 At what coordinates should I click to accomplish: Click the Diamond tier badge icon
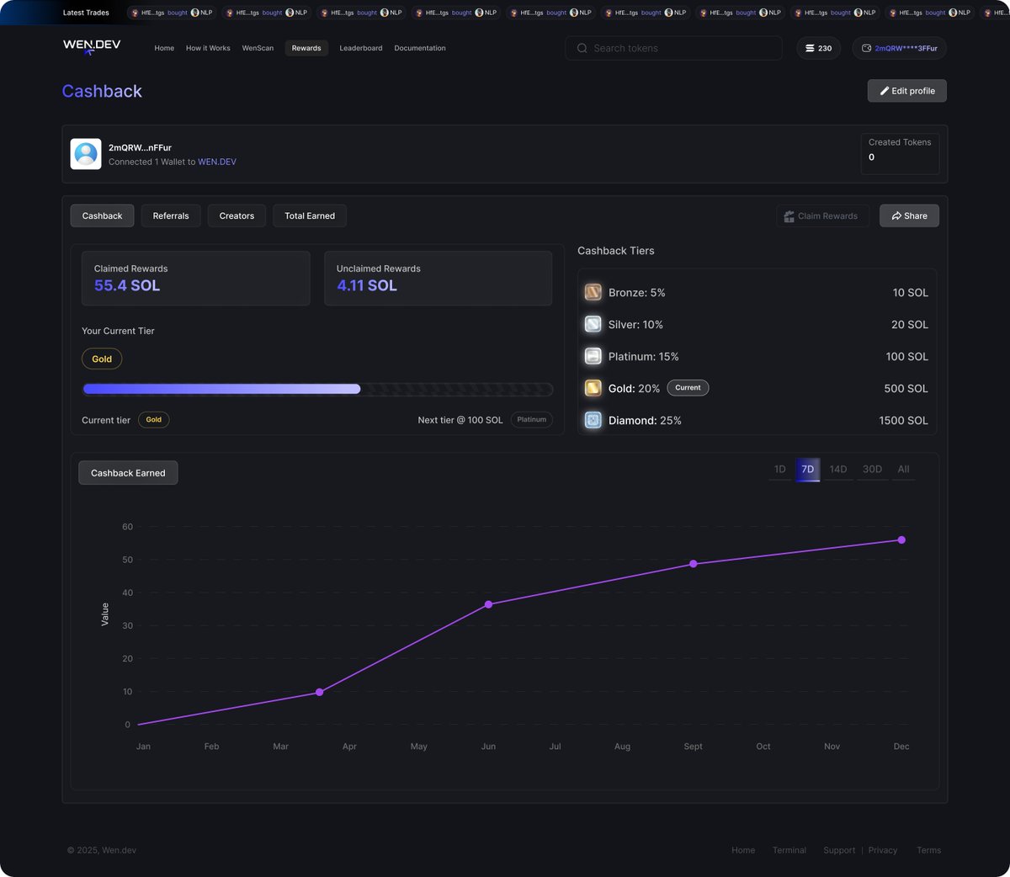coord(593,420)
